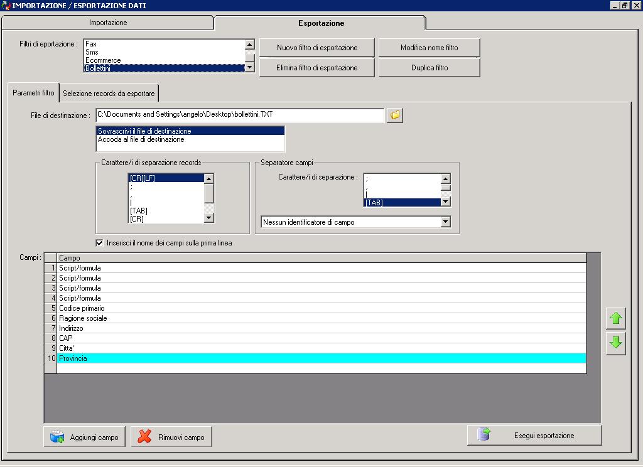Select row 2 Script/formula field
This screenshot has width=643, height=467.
pyautogui.click(x=321, y=278)
